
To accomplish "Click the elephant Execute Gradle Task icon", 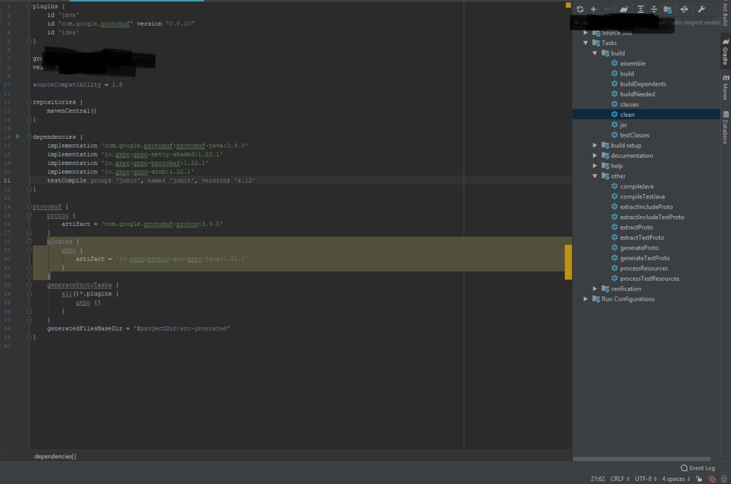I will 624,9.
